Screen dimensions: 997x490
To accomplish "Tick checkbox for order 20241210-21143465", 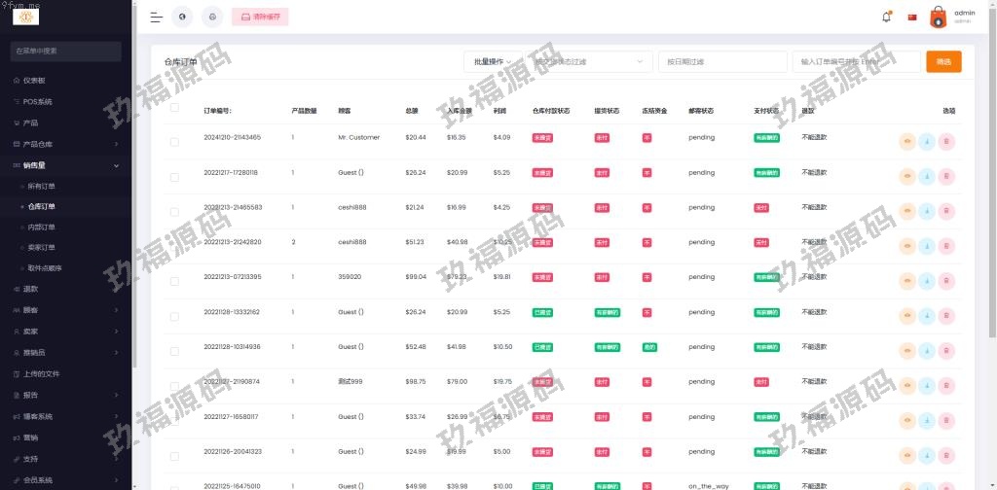I will (174, 142).
